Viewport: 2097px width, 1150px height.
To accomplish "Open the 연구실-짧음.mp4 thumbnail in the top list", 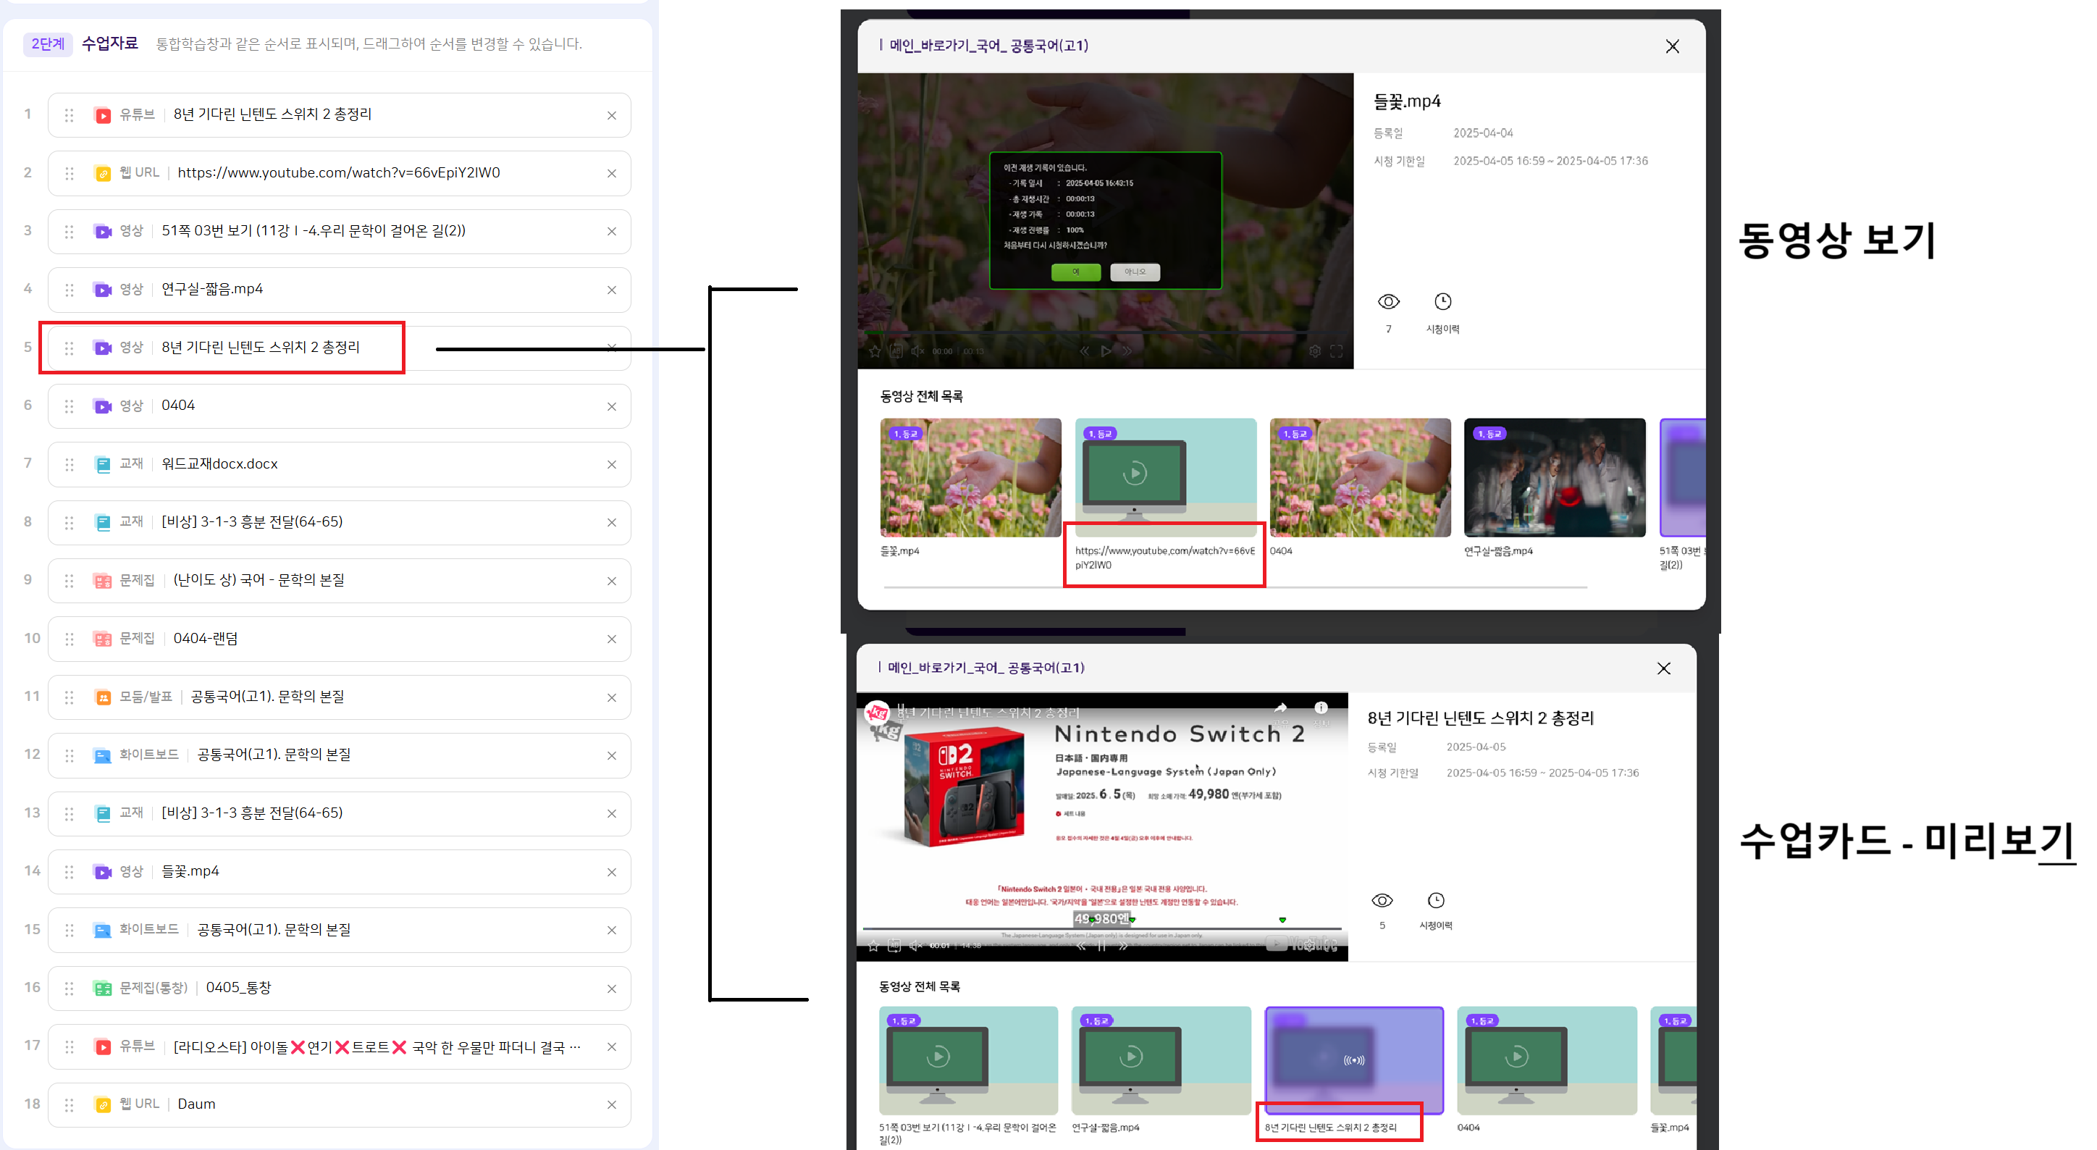I will pyautogui.click(x=1554, y=478).
